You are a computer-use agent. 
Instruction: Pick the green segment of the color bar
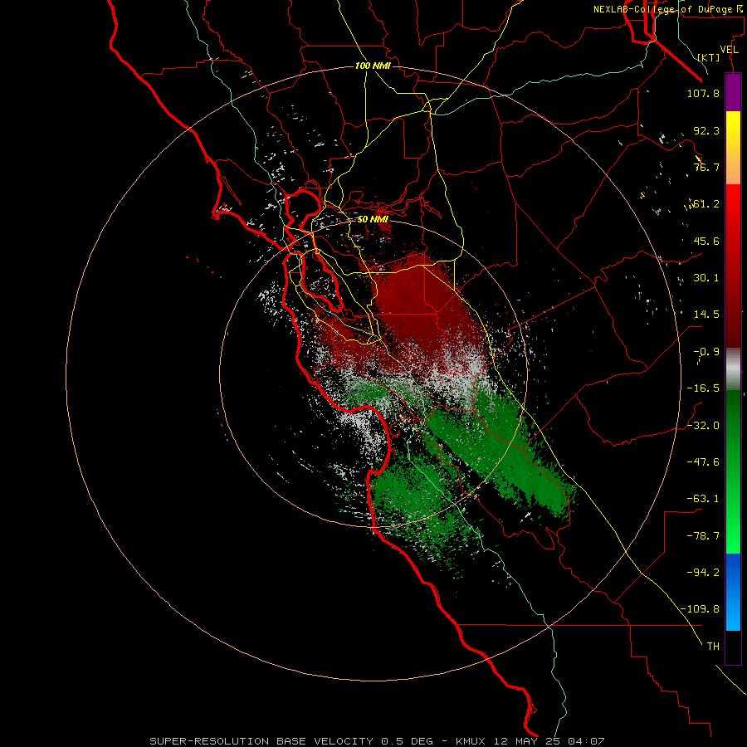point(733,472)
